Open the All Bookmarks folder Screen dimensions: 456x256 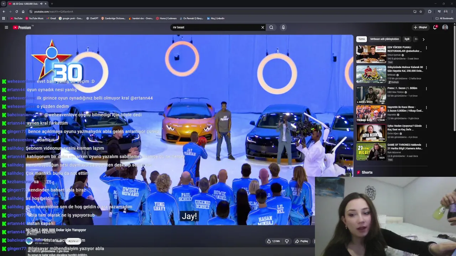click(444, 18)
